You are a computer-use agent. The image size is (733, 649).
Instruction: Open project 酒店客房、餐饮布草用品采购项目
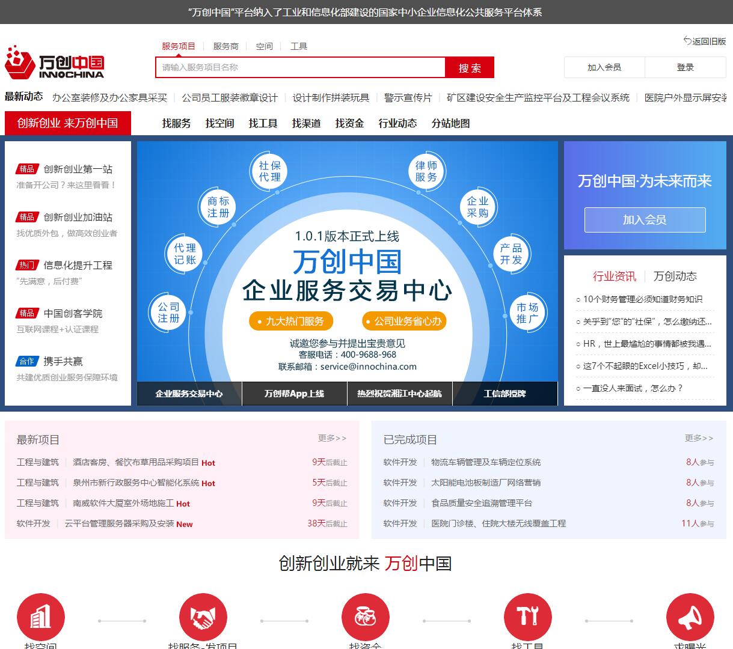click(x=136, y=462)
